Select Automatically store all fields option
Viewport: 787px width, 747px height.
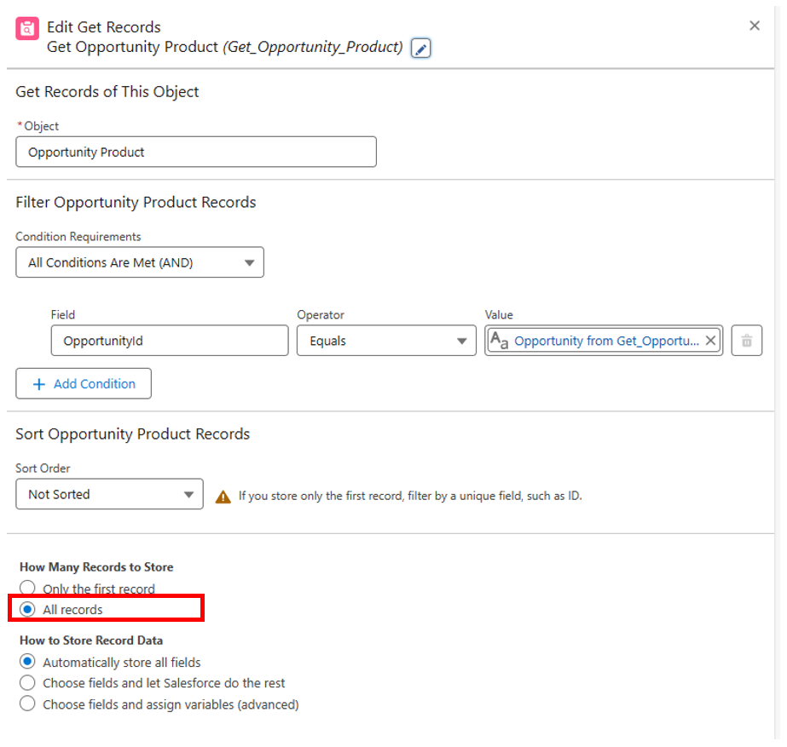[x=27, y=661]
